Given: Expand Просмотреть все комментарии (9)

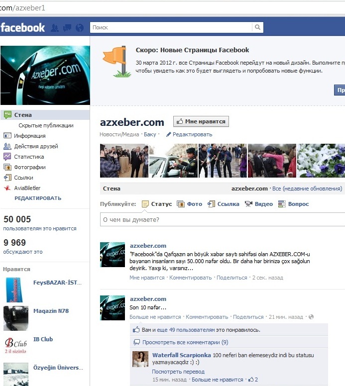Looking at the screenshot, I should [x=185, y=342].
